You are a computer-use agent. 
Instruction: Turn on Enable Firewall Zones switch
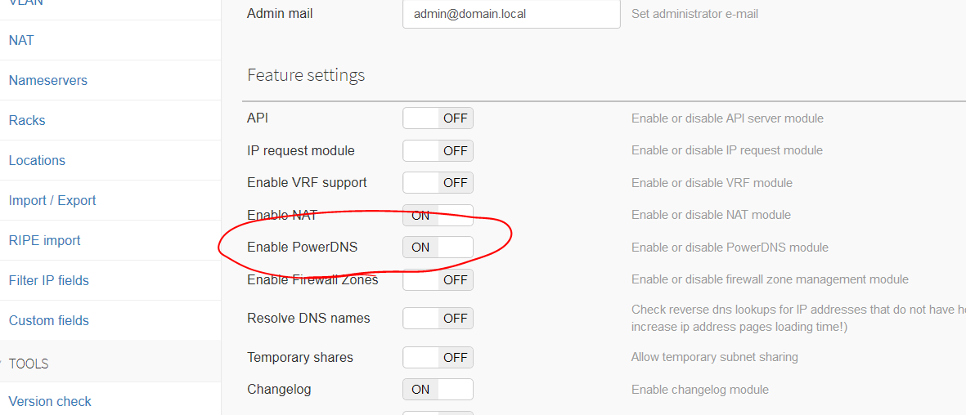click(x=438, y=280)
